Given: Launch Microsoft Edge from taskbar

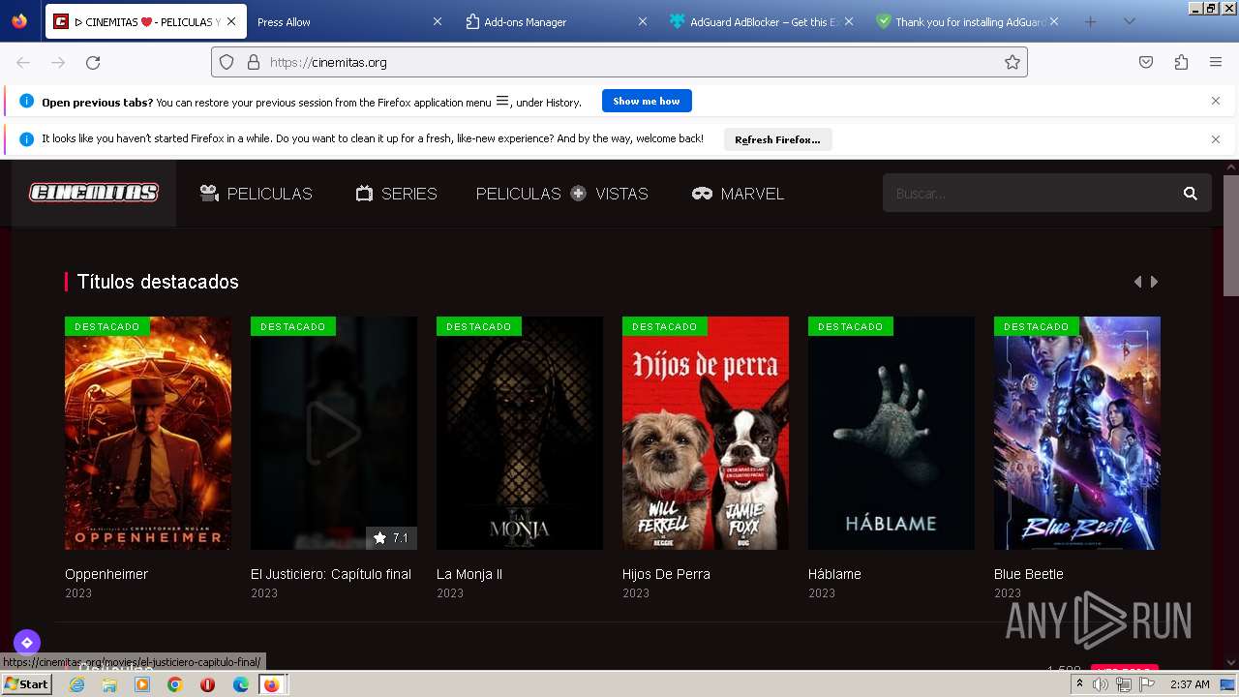Looking at the screenshot, I should coord(240,684).
